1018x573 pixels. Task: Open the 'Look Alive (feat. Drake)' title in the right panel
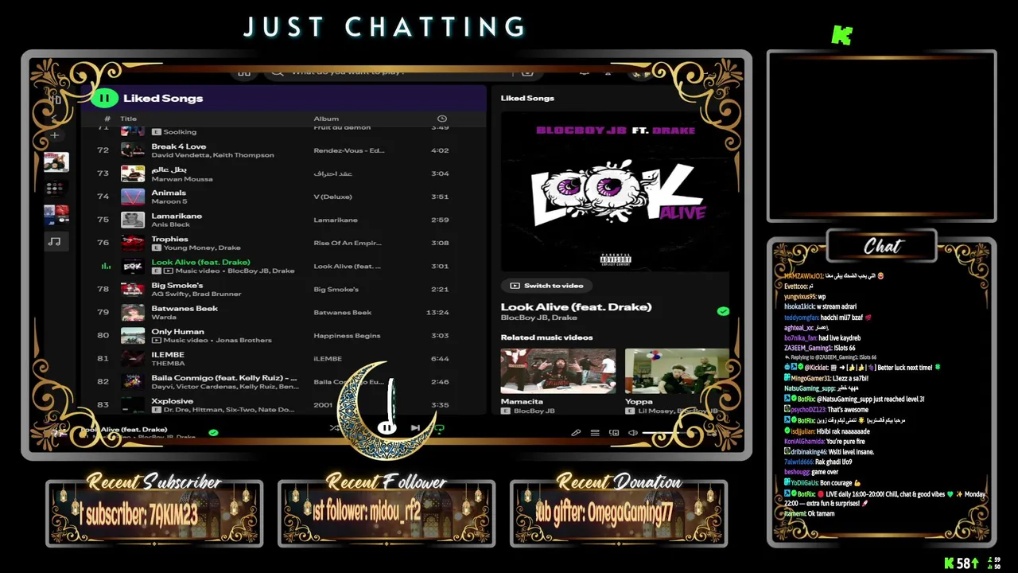[576, 306]
